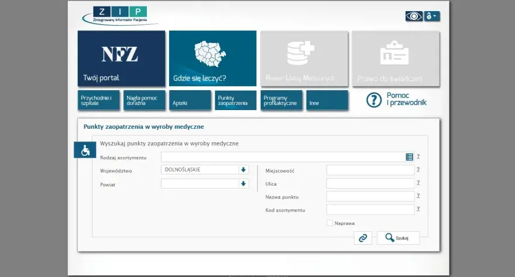Open the Prawo do świadczeń tile
Viewport: 515px width, 277px height.
[396, 59]
